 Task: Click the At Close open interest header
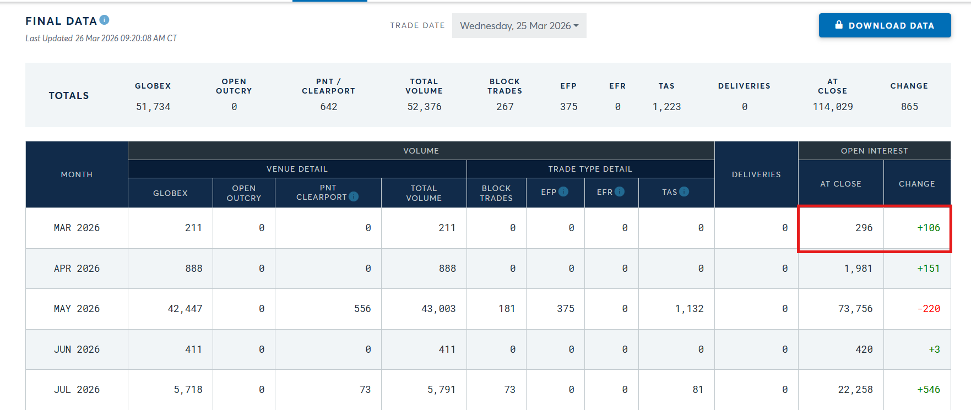(x=840, y=184)
